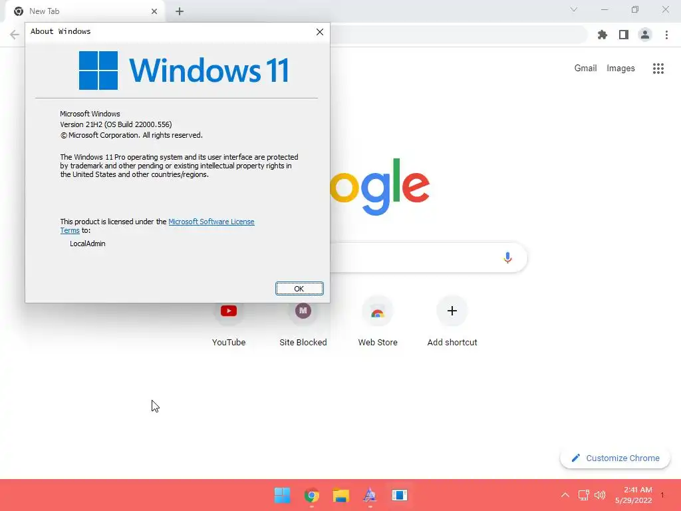Expand hidden system tray icons
Image resolution: width=681 pixels, height=511 pixels.
[565, 495]
